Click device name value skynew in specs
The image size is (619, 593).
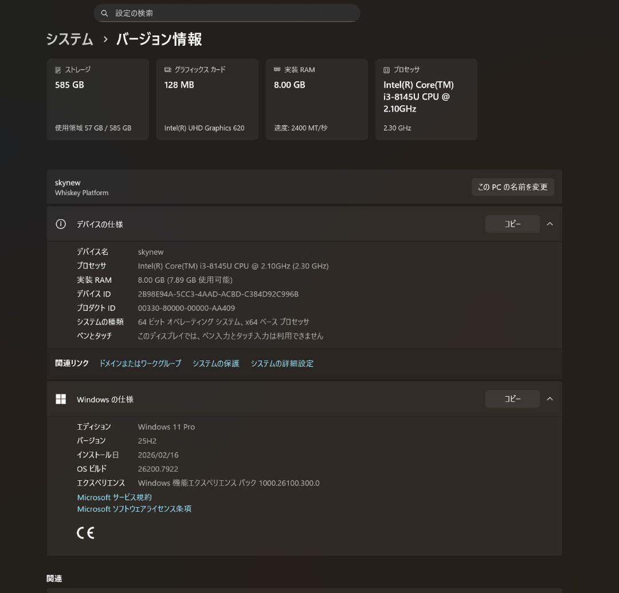150,252
